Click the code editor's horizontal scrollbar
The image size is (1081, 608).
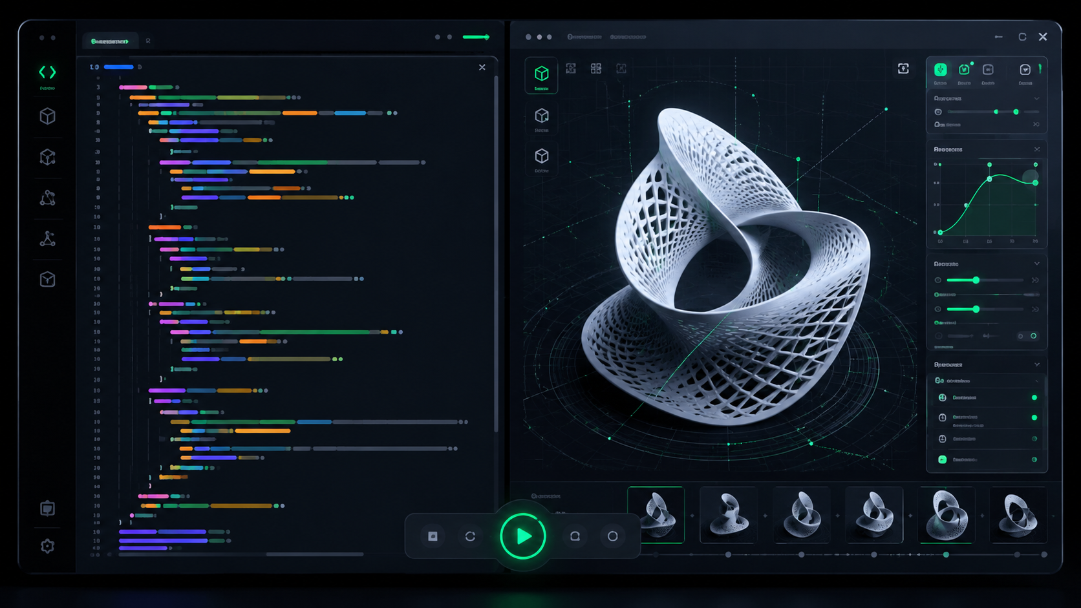314,554
